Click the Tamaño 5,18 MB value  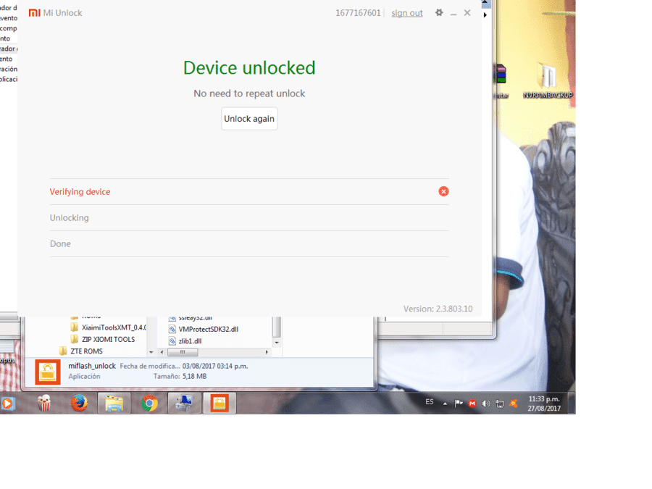[195, 376]
